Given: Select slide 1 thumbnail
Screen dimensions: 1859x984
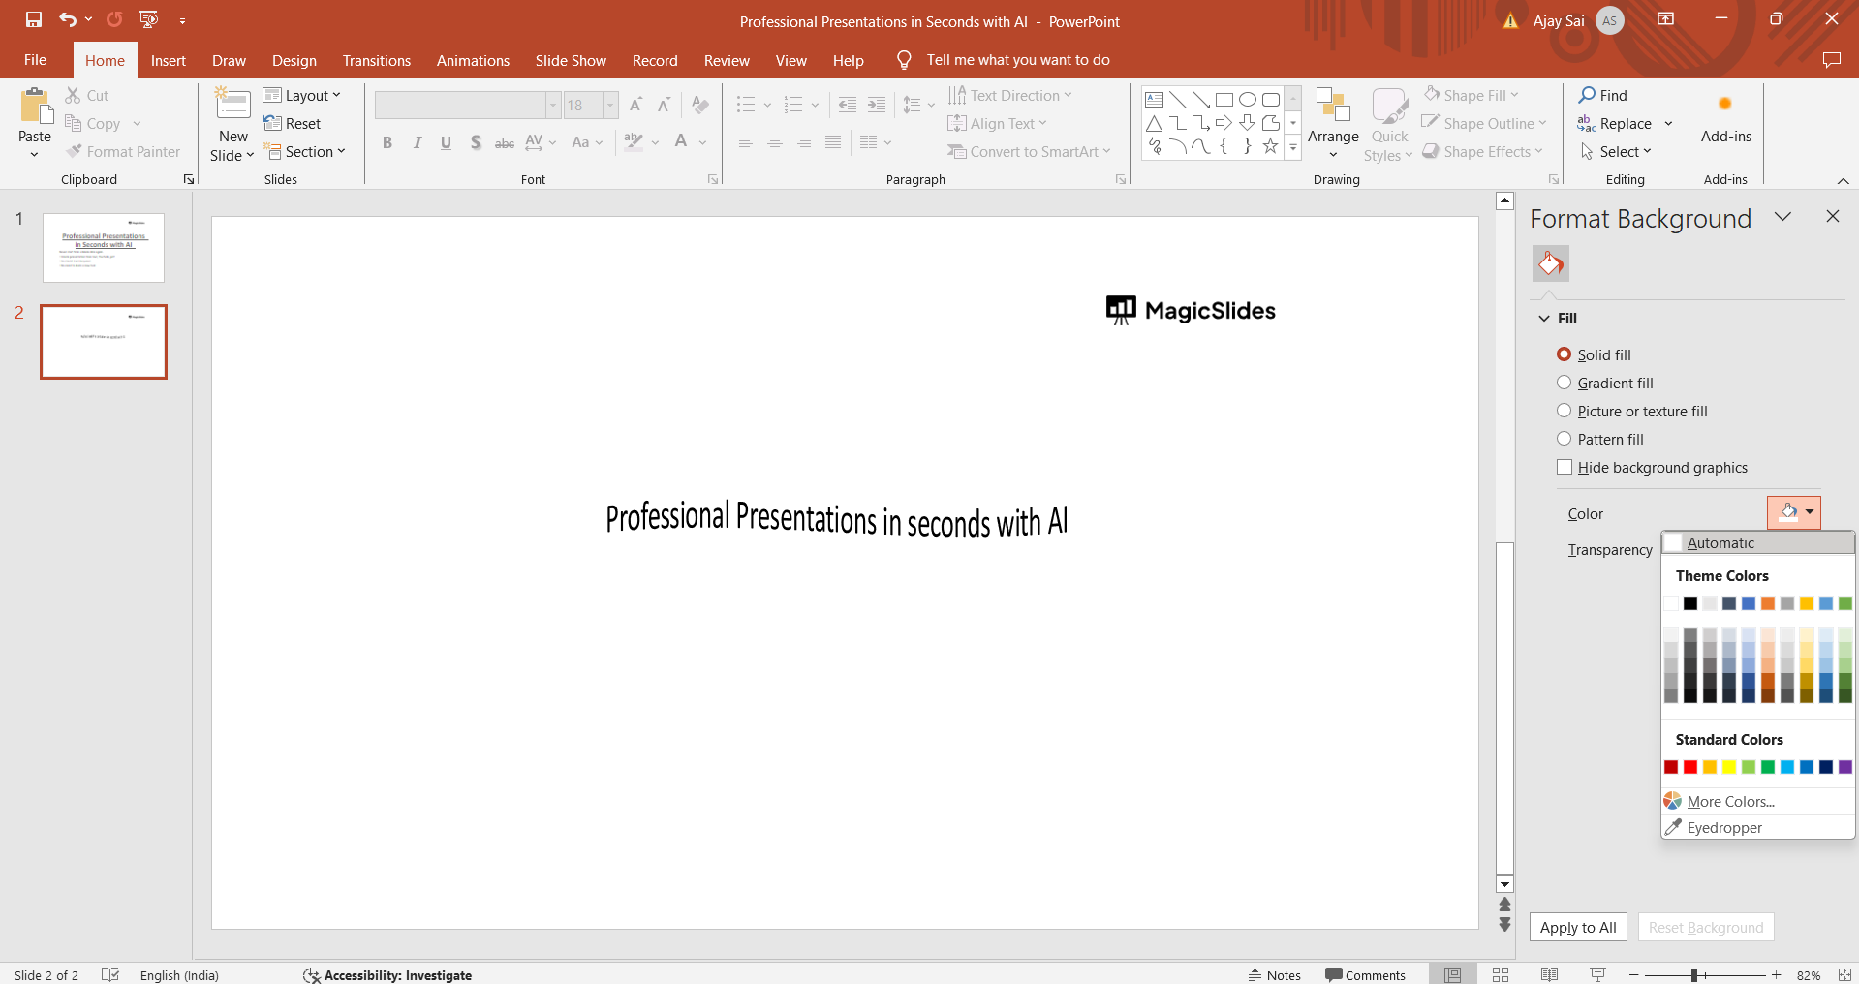Looking at the screenshot, I should pyautogui.click(x=104, y=248).
